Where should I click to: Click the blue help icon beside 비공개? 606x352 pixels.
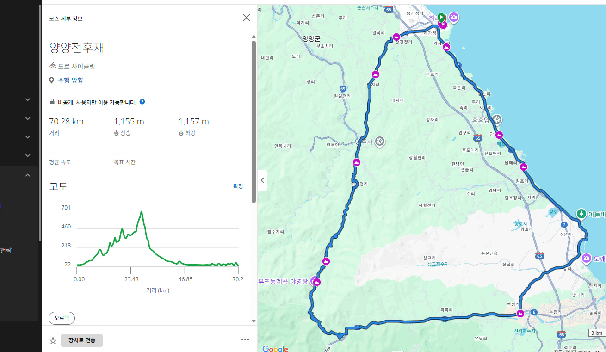(x=142, y=102)
